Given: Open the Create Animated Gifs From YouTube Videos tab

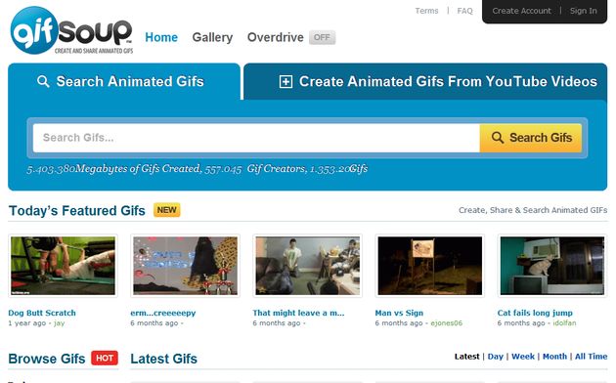Looking at the screenshot, I should coord(425,81).
